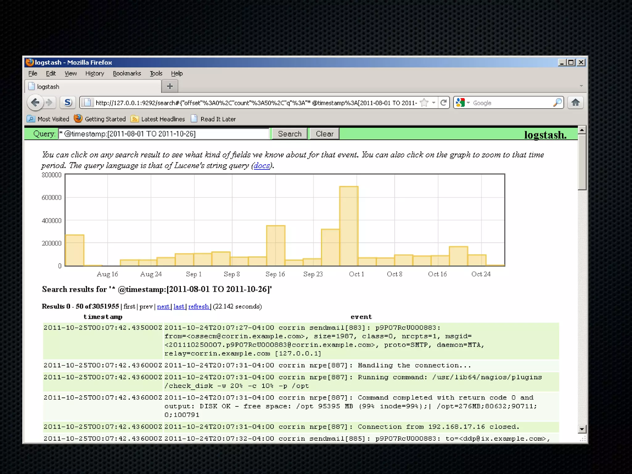632x474 pixels.
Task: Open the History menu
Action: coord(94,73)
